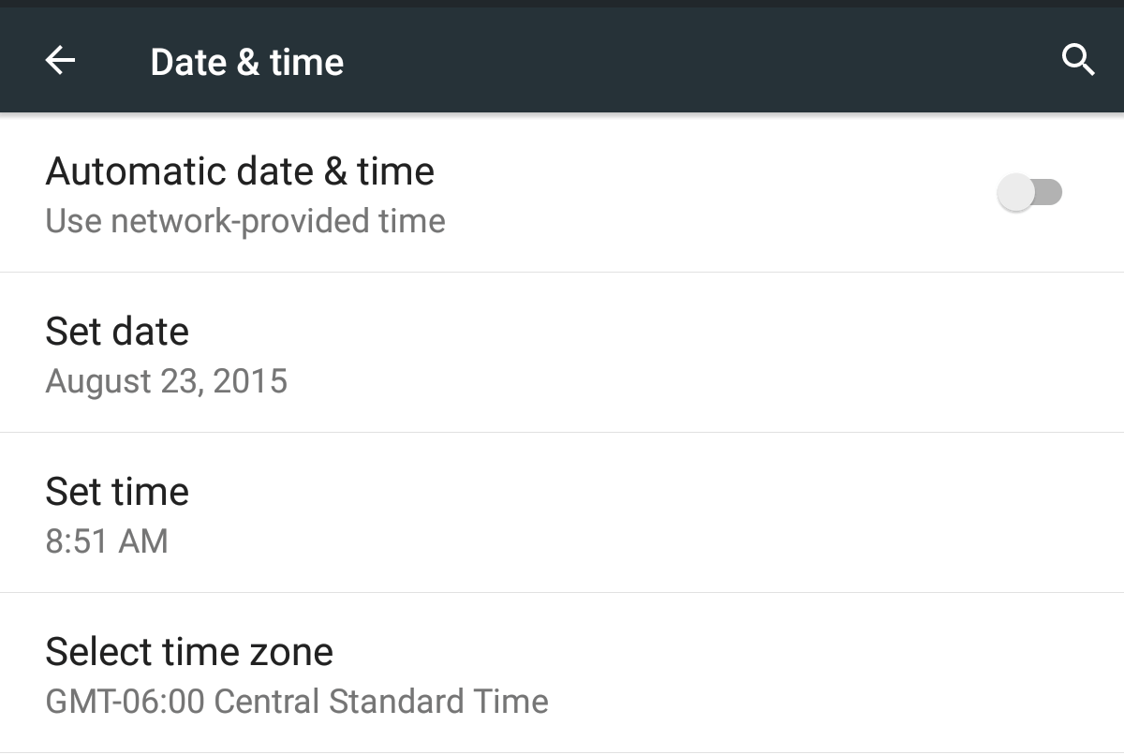Click the dark status bar strip at top
The image size is (1124, 755).
pos(562,4)
